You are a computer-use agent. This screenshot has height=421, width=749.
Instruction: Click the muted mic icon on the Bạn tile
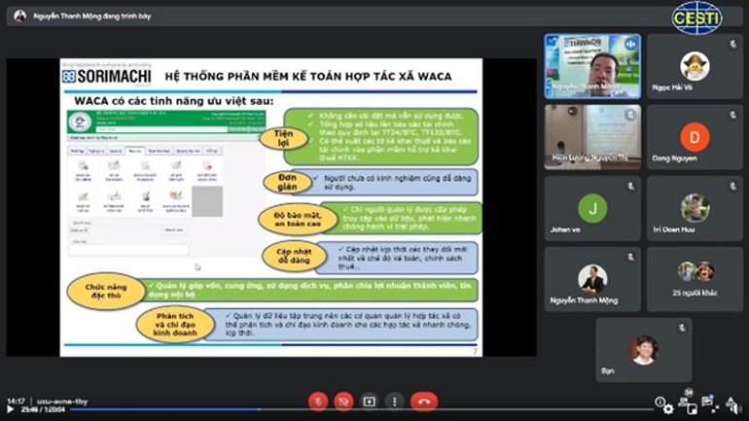pyautogui.click(x=682, y=328)
